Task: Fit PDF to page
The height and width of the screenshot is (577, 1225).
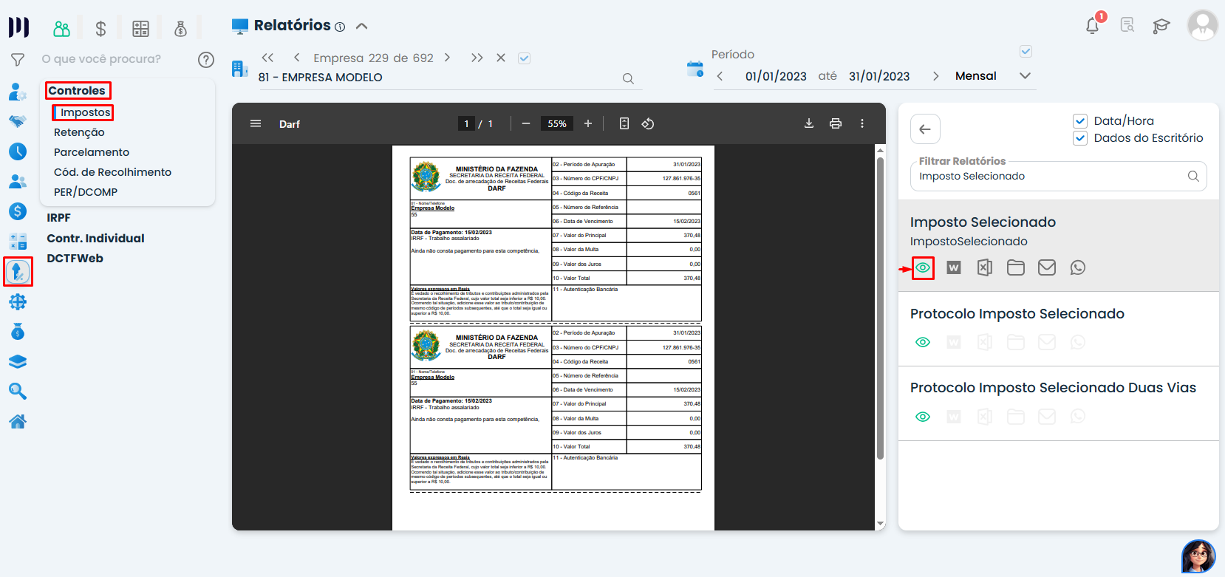Action: point(624,123)
